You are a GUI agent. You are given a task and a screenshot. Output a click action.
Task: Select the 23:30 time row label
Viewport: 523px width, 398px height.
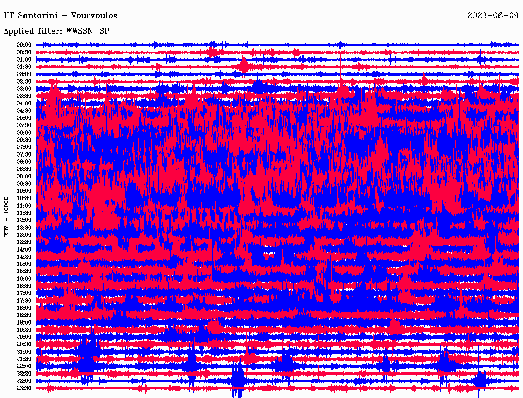point(24,388)
